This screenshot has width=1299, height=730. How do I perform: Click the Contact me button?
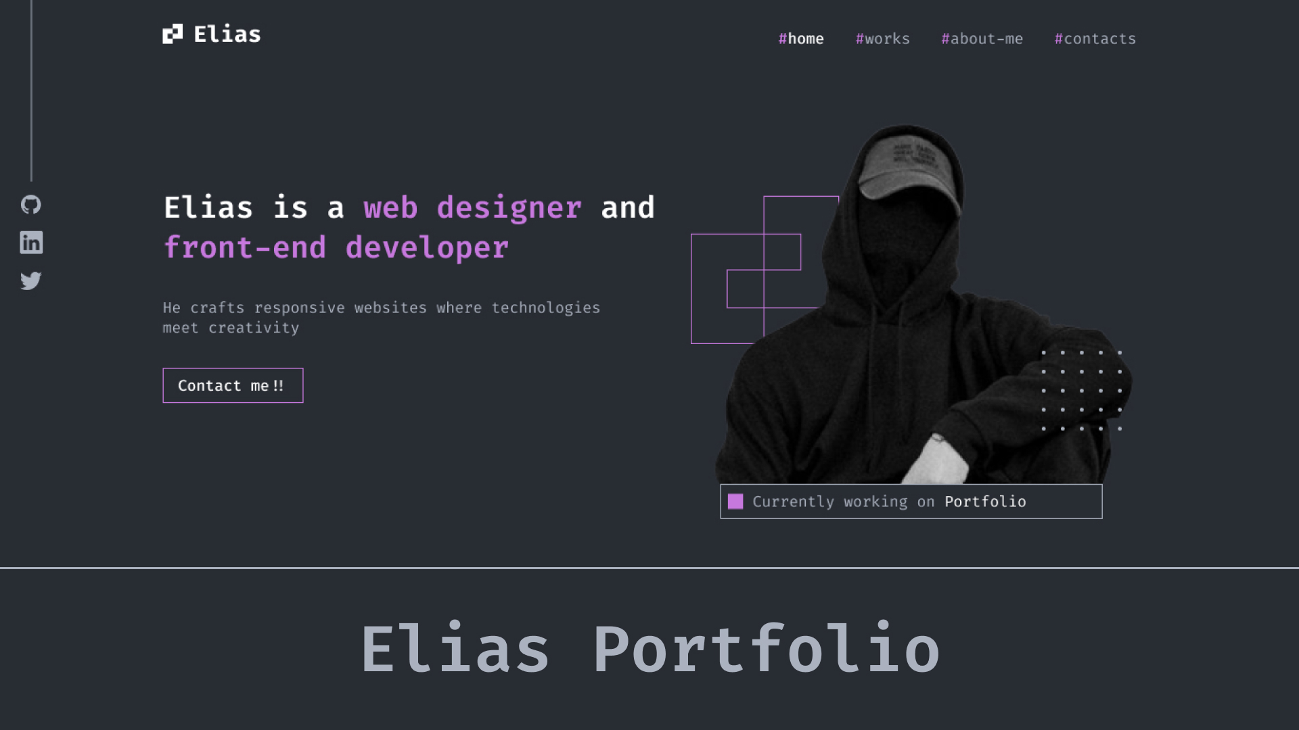pyautogui.click(x=233, y=385)
